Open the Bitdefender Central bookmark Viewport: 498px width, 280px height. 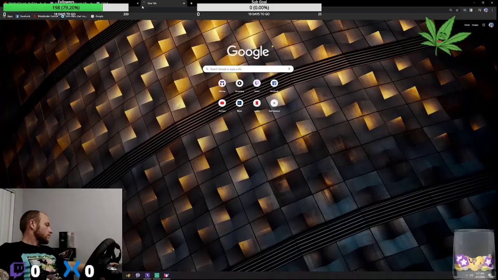[x=46, y=16]
